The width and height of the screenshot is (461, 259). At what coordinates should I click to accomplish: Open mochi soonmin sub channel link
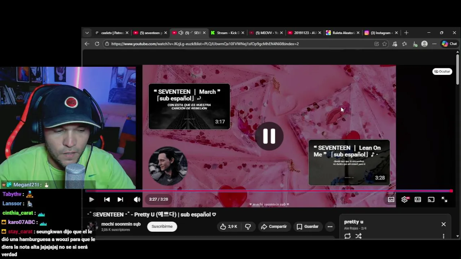[121, 224]
